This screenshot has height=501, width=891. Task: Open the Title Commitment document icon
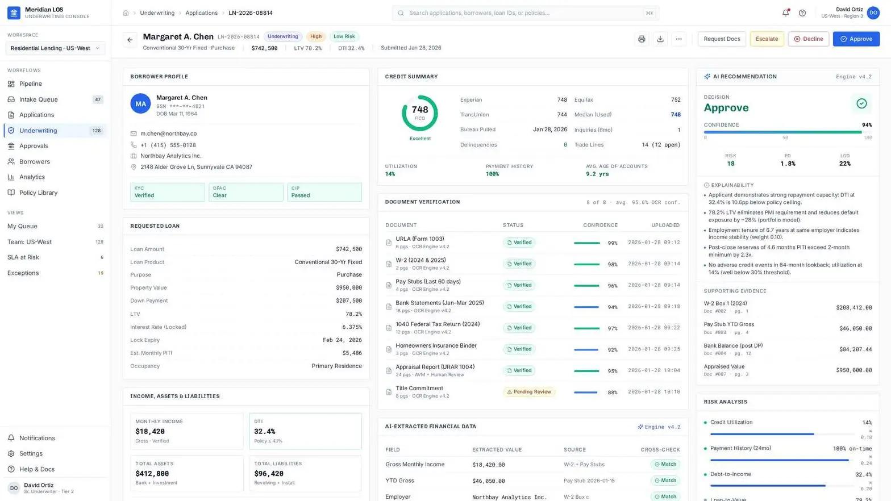pyautogui.click(x=389, y=392)
